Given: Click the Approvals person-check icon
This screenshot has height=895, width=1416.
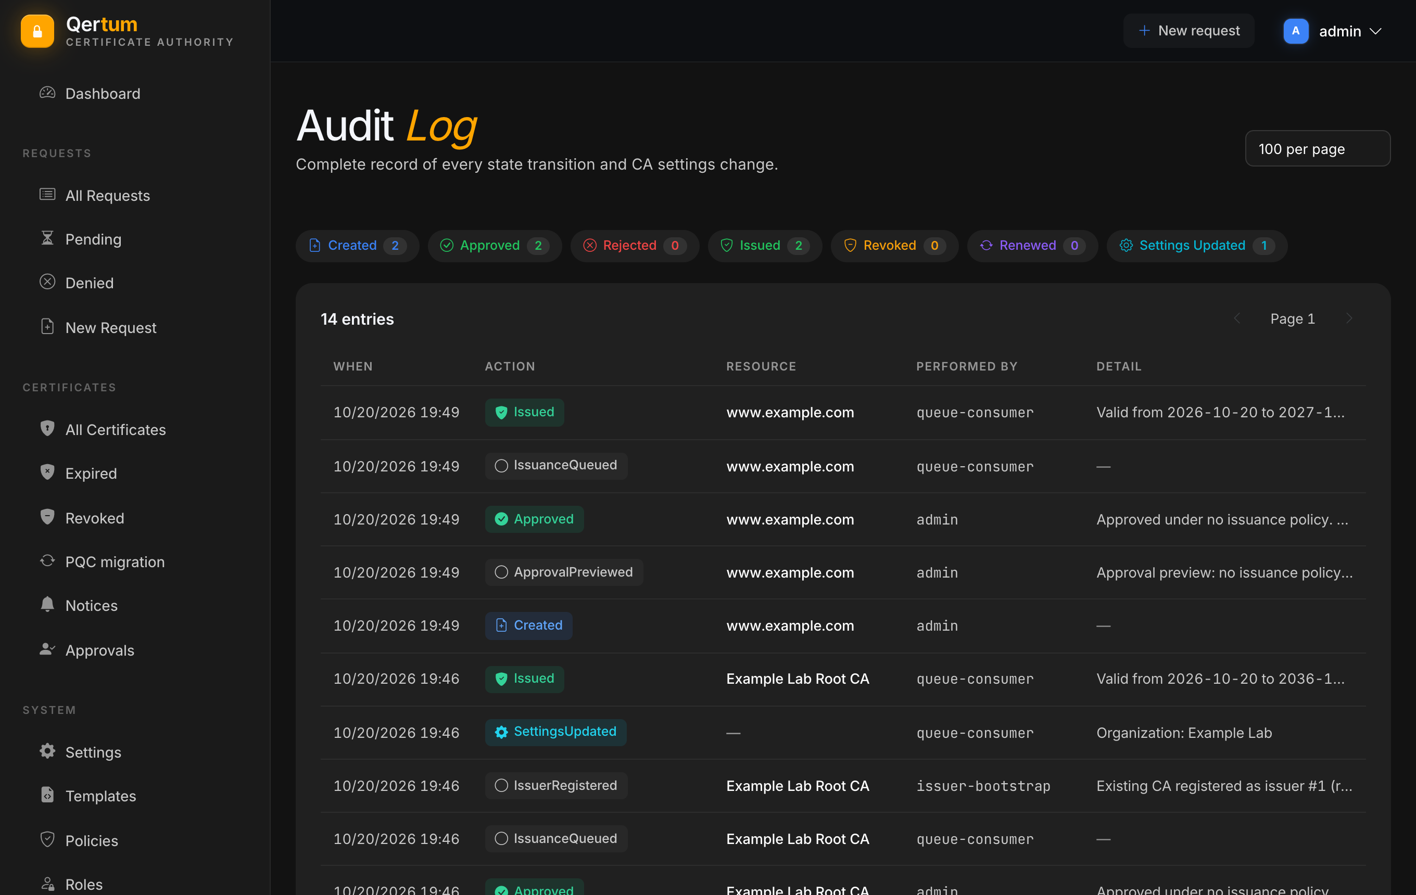Looking at the screenshot, I should pyautogui.click(x=47, y=649).
